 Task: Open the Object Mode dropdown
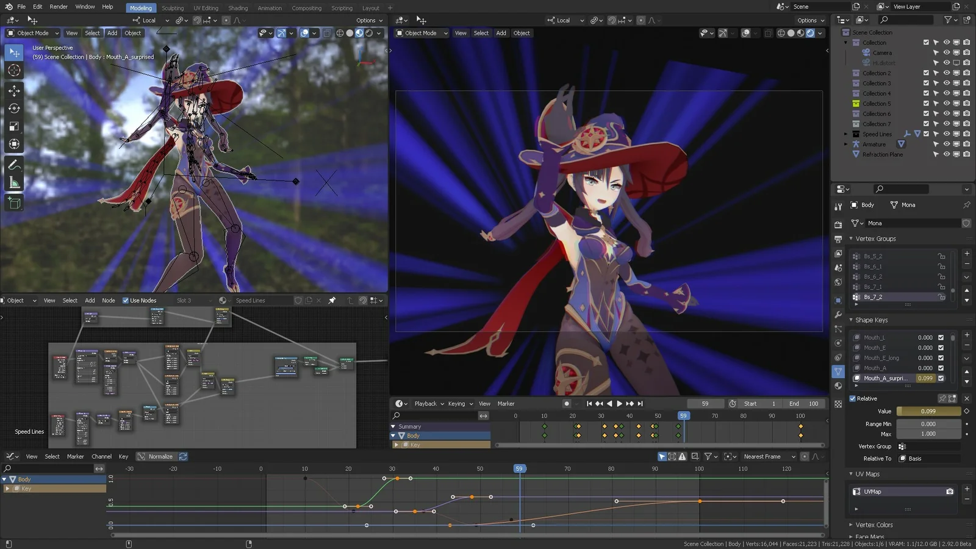click(32, 33)
